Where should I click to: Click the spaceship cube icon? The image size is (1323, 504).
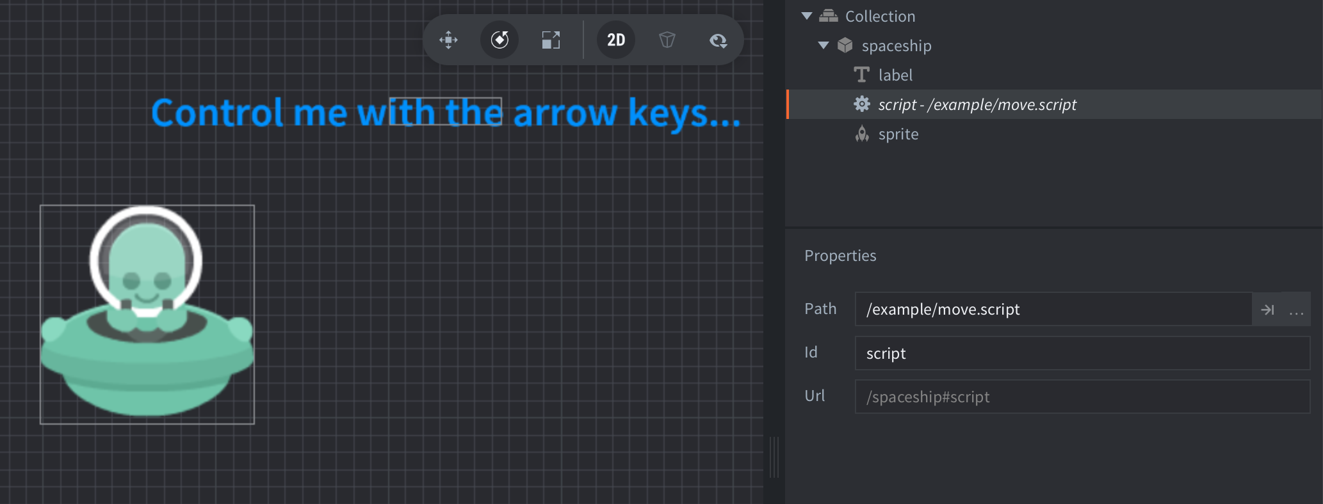(845, 45)
